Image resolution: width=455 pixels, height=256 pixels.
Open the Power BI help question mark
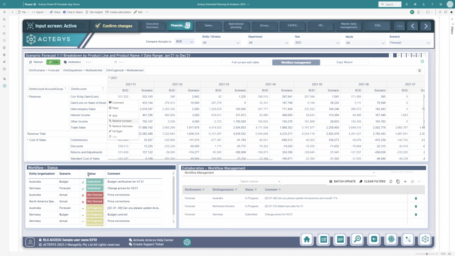click(x=432, y=4)
